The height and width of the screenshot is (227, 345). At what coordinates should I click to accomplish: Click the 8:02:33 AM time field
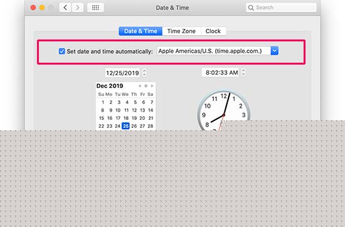(x=220, y=72)
